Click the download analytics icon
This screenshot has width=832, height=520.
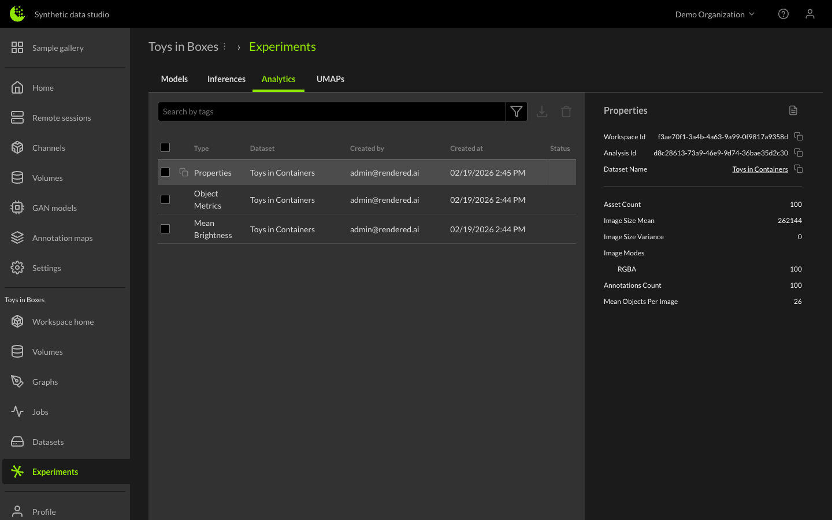point(542,112)
